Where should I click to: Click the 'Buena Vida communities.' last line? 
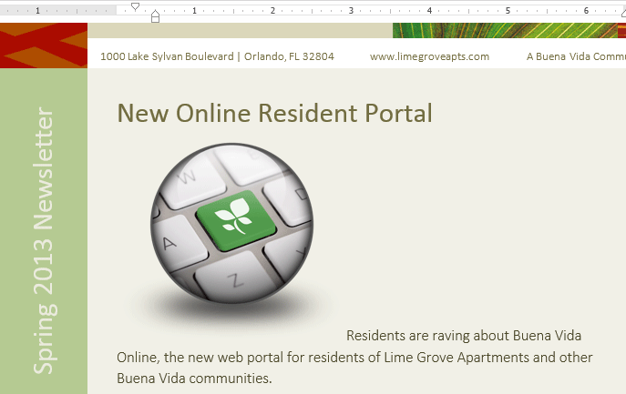194,378
